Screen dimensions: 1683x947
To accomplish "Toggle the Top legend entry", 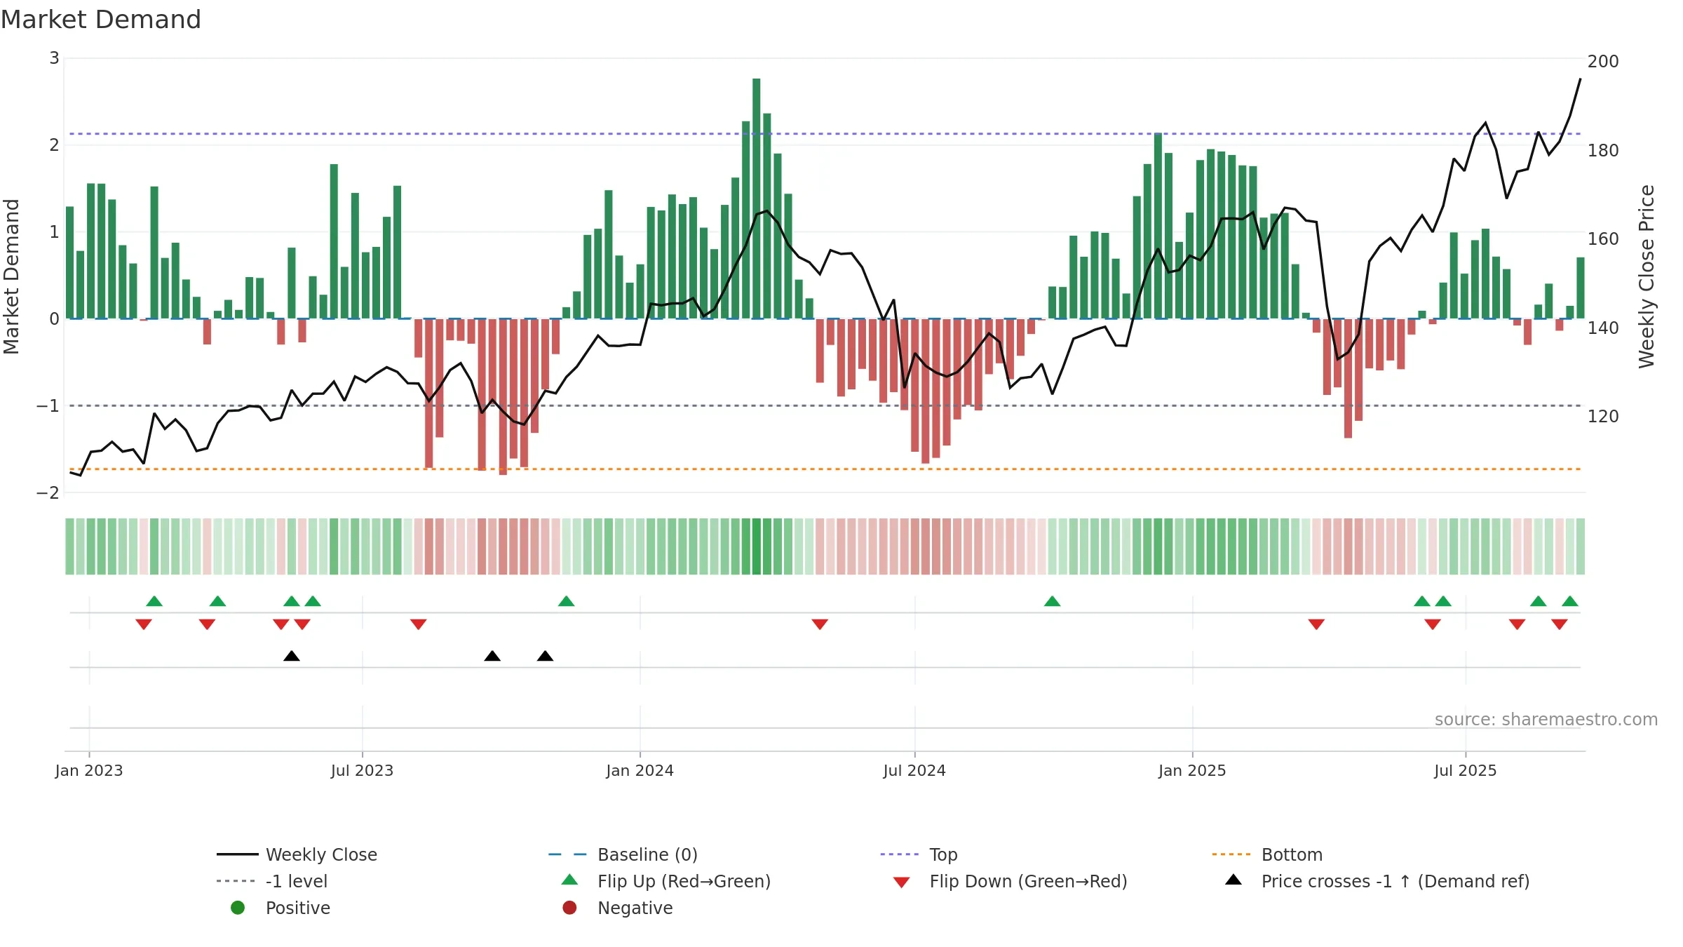I will point(919,854).
